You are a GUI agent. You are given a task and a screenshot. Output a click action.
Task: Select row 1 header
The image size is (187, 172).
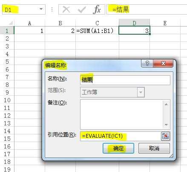click(x=7, y=31)
